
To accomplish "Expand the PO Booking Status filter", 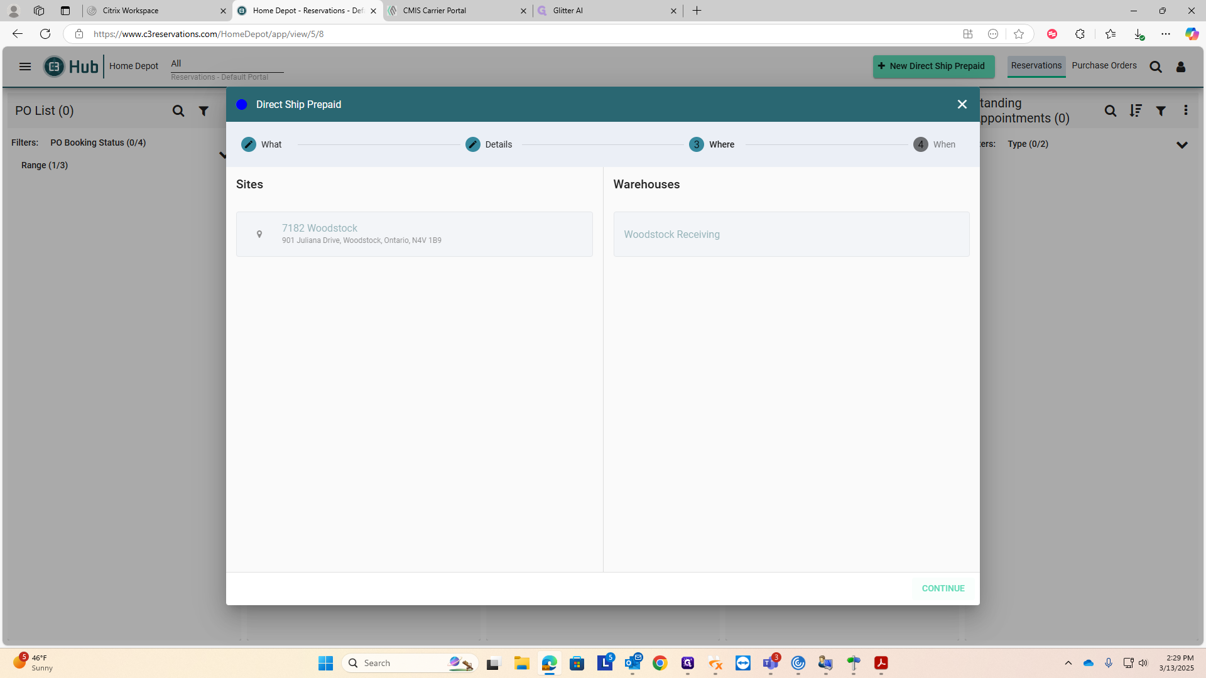I will 98,143.
